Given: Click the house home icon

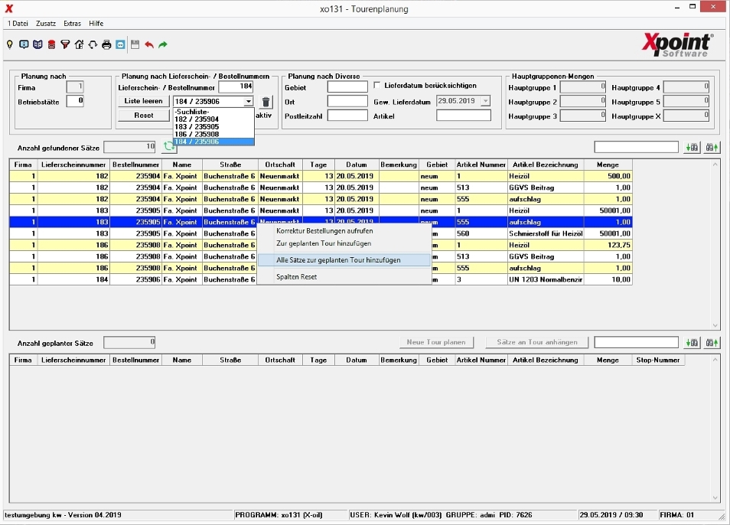Looking at the screenshot, I should pyautogui.click(x=79, y=44).
